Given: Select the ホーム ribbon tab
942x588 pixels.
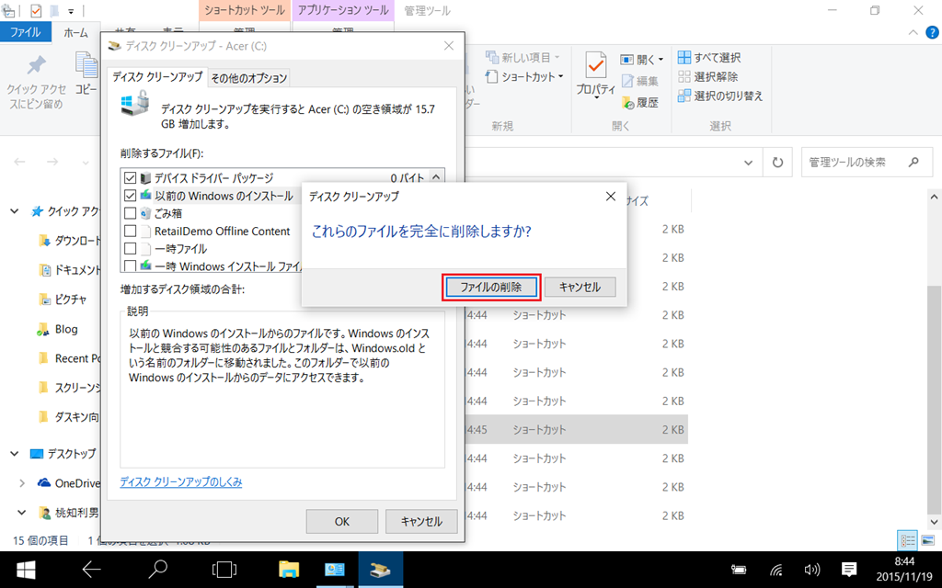Looking at the screenshot, I should click(75, 33).
